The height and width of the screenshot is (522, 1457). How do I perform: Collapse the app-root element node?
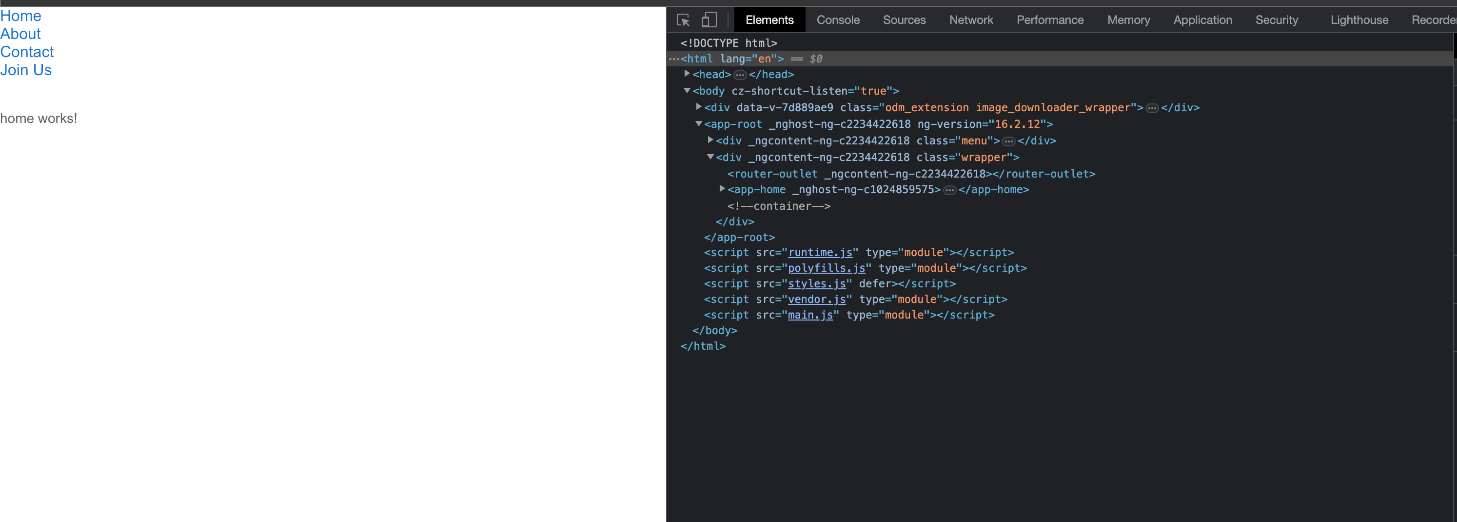[699, 123]
